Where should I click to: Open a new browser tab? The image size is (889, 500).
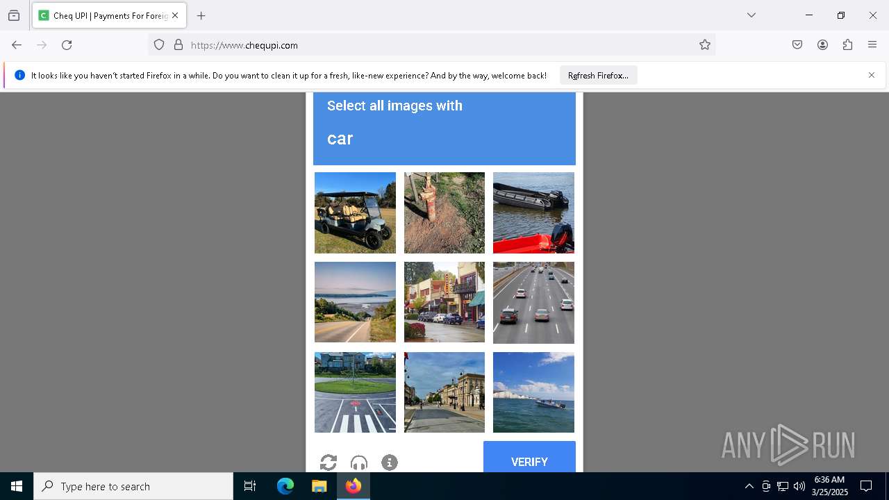[x=201, y=15]
